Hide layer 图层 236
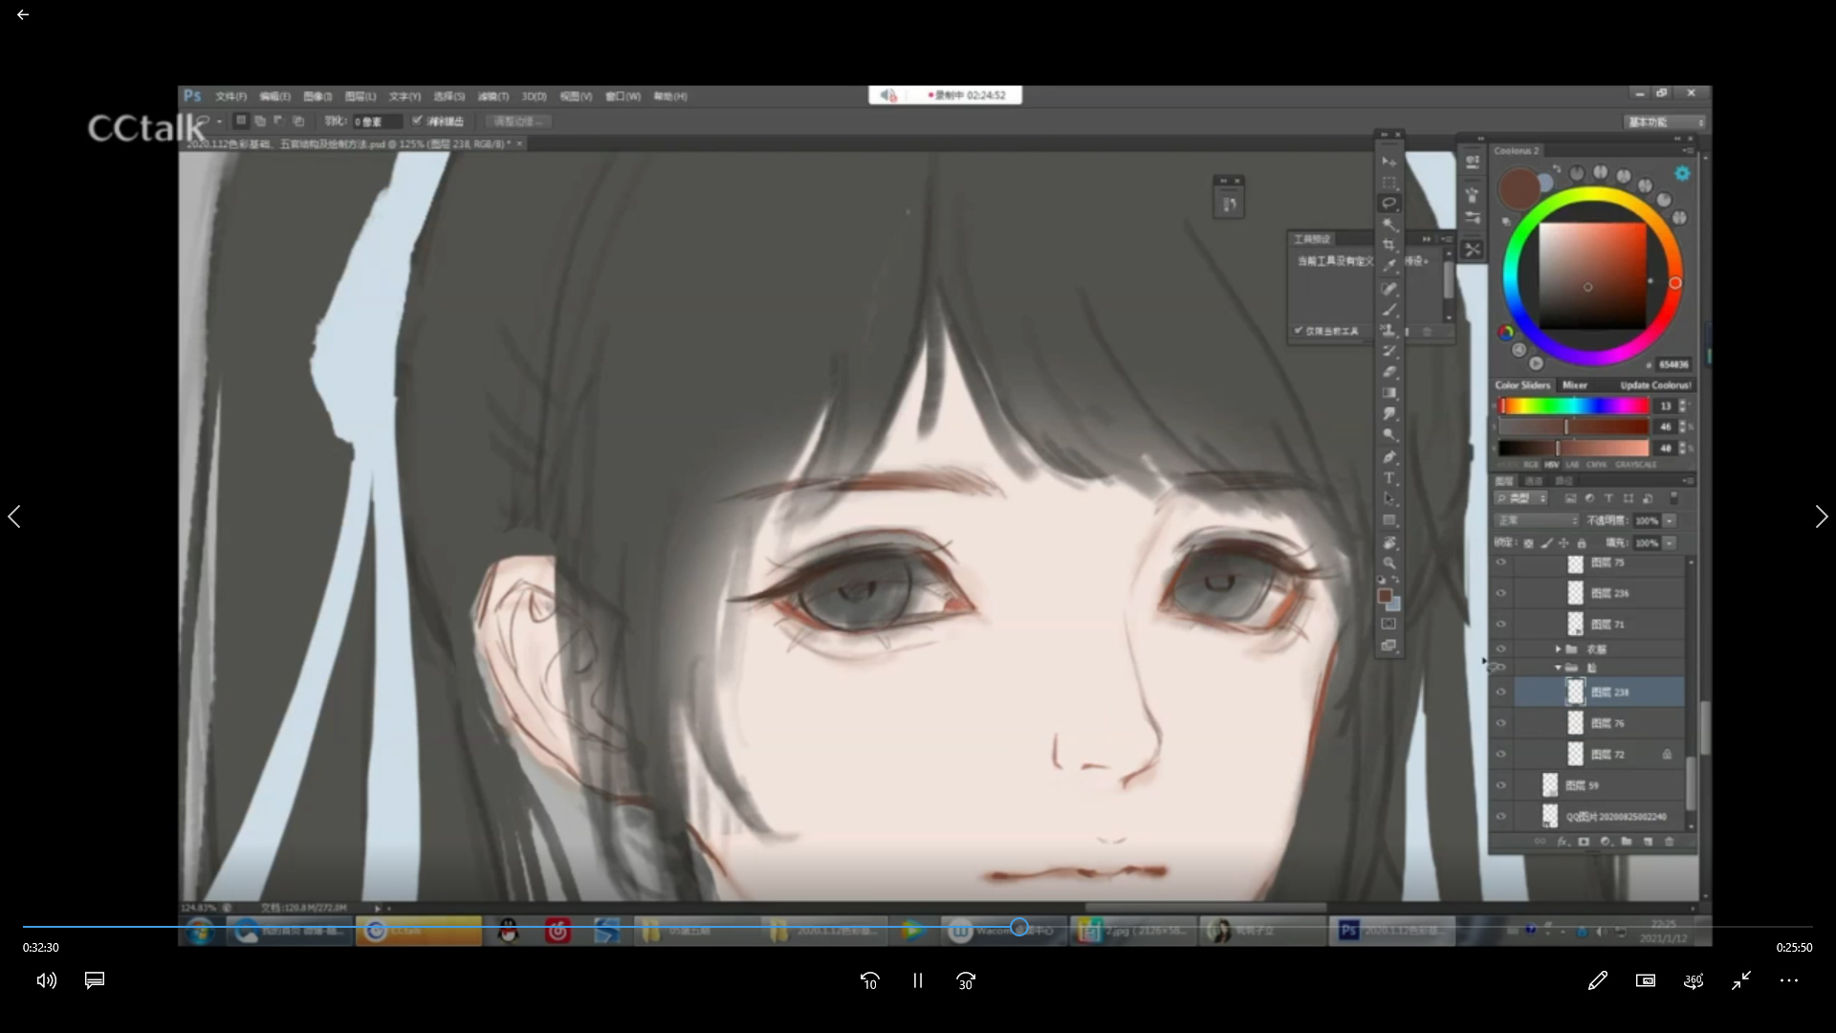Screen dimensions: 1836x1033 pyautogui.click(x=1500, y=593)
